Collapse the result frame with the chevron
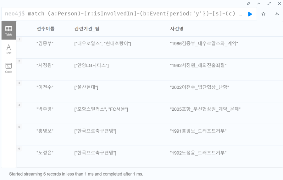Viewport: 283px width, 180px height. (259, 3)
